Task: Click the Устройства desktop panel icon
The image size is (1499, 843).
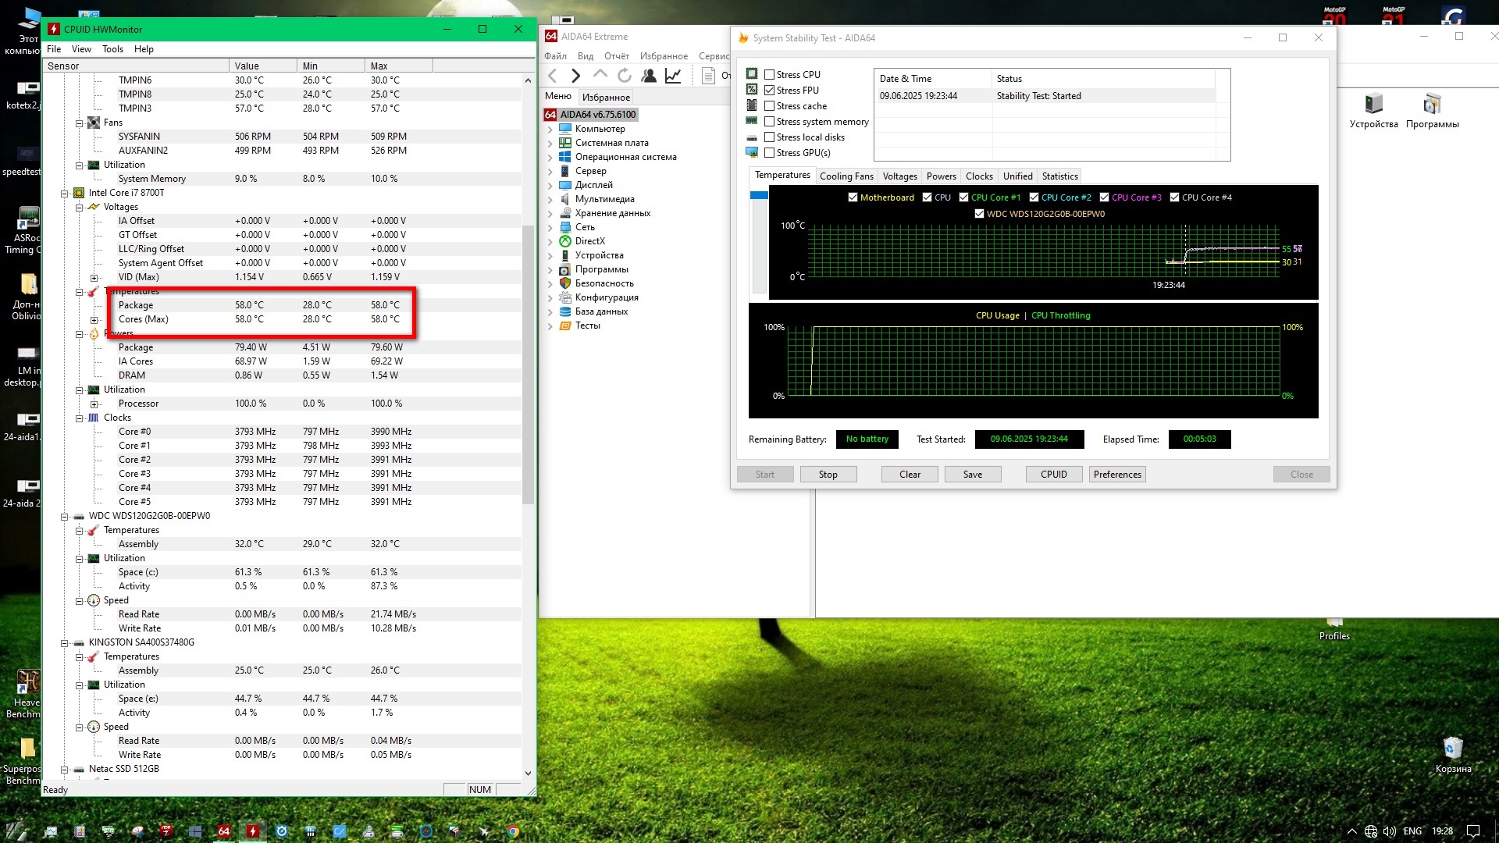Action: (x=1373, y=105)
